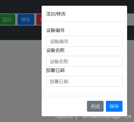Click the green 添加 button behind modal
The width and height of the screenshot is (134, 122).
[7, 19]
